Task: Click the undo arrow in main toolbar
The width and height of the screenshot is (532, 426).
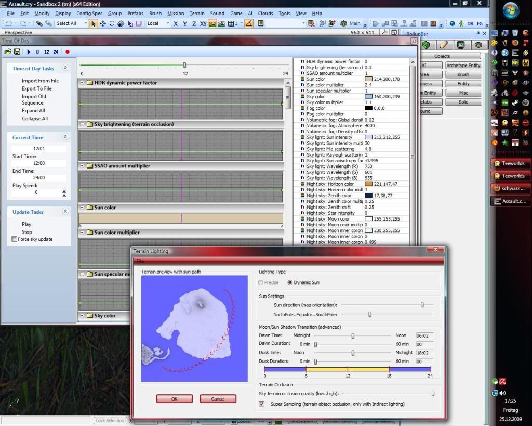Action: click(8, 23)
